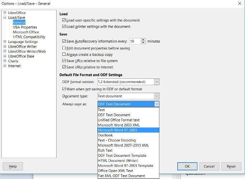The width and height of the screenshot is (245, 179).
Task: Select VBA Properties in the tree
Action: pos(25,27)
